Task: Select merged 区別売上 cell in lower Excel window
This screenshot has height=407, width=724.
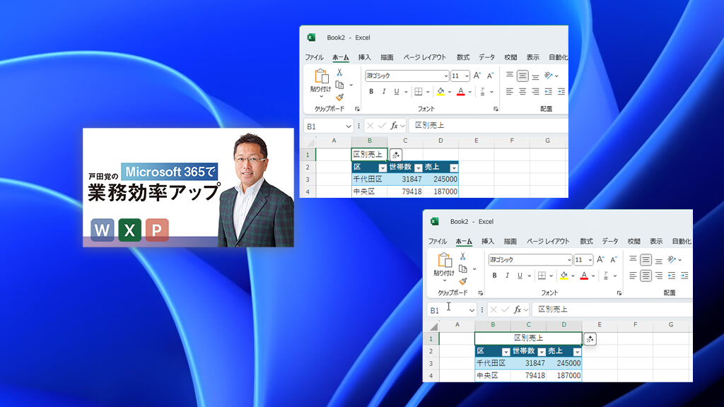Action: pos(528,338)
